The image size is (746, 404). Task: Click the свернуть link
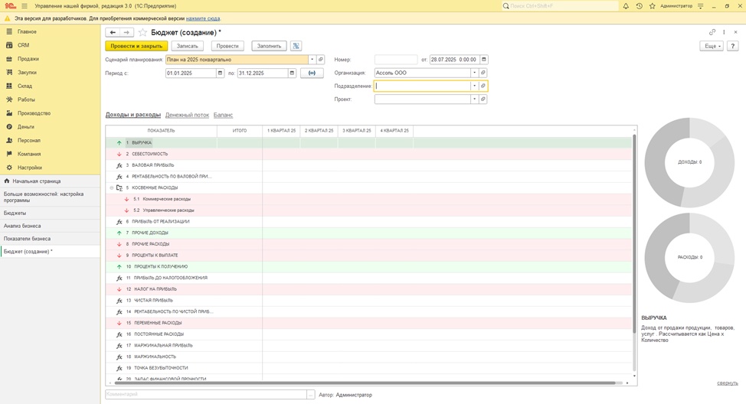click(727, 383)
